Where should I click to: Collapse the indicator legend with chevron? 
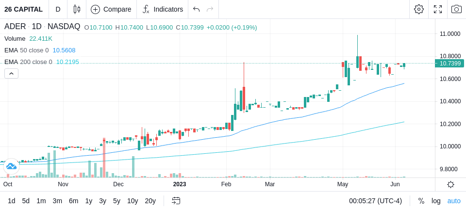[x=11, y=73]
